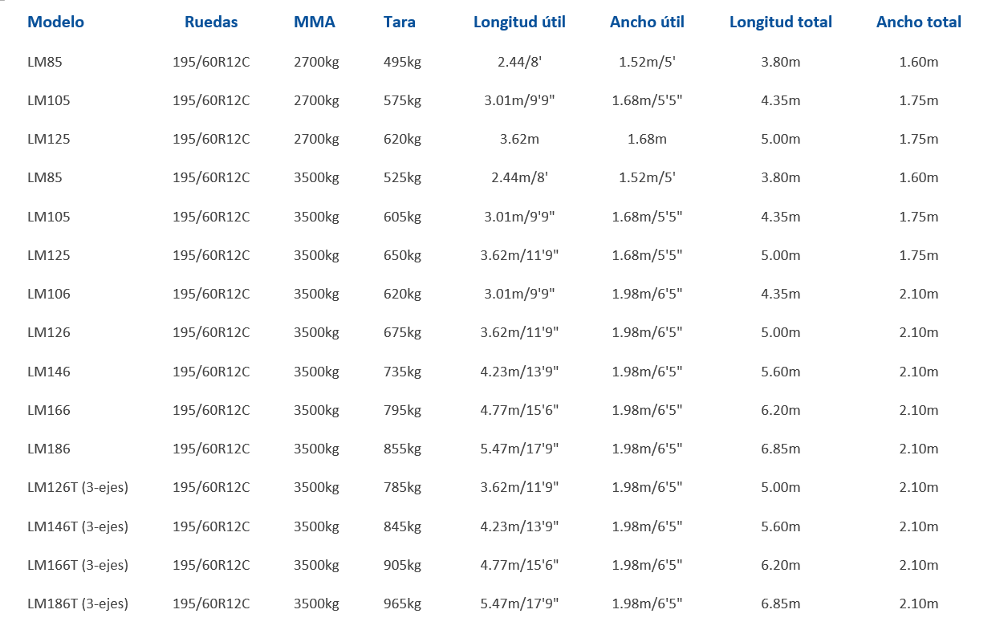This screenshot has height=638, width=1008.
Task: Click the 2.44/8' longitud útil cell
Action: click(x=519, y=62)
